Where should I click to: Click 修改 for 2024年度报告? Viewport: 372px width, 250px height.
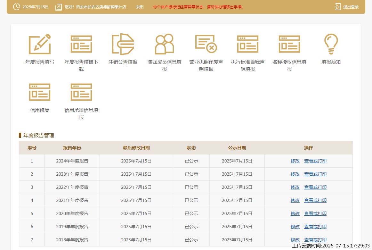point(295,161)
